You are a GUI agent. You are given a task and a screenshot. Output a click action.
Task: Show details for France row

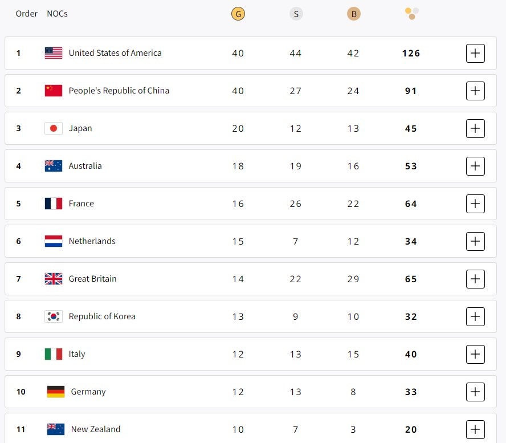click(x=475, y=204)
